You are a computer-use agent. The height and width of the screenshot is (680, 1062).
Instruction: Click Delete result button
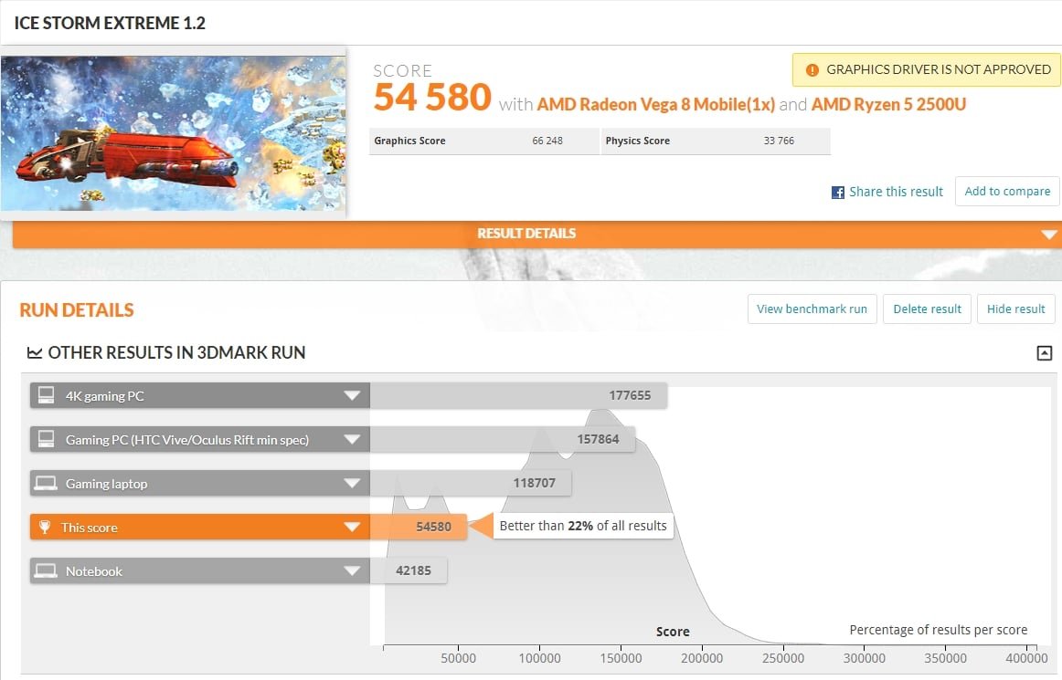coord(927,309)
